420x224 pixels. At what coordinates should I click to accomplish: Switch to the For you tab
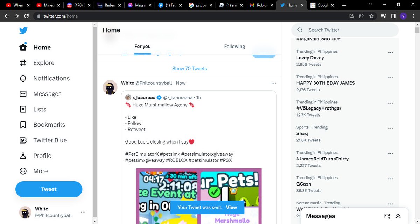tap(142, 46)
